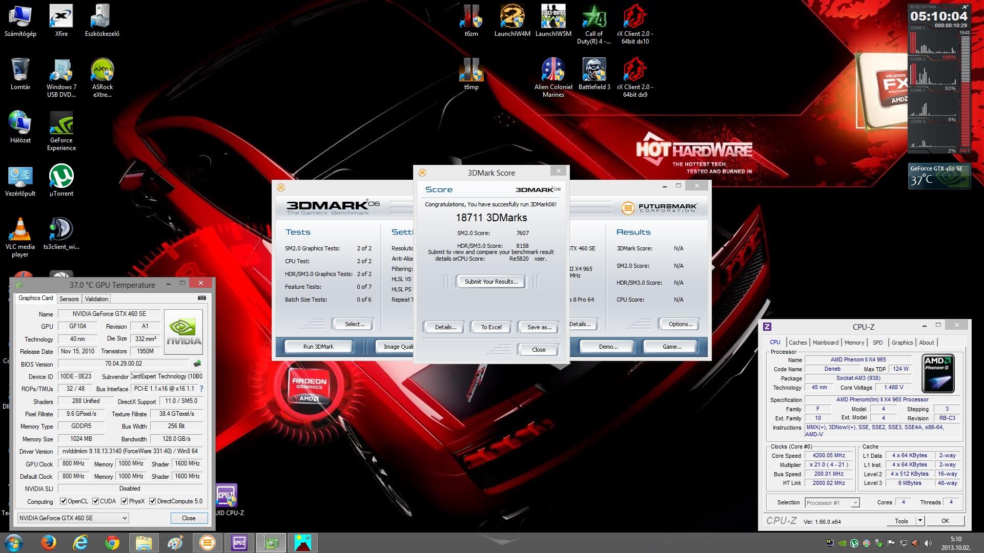This screenshot has height=553, width=984.
Task: Click the To Excel button
Action: coord(490,327)
